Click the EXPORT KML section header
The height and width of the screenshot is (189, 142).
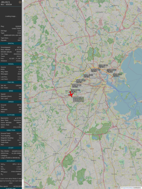click(x=11, y=188)
